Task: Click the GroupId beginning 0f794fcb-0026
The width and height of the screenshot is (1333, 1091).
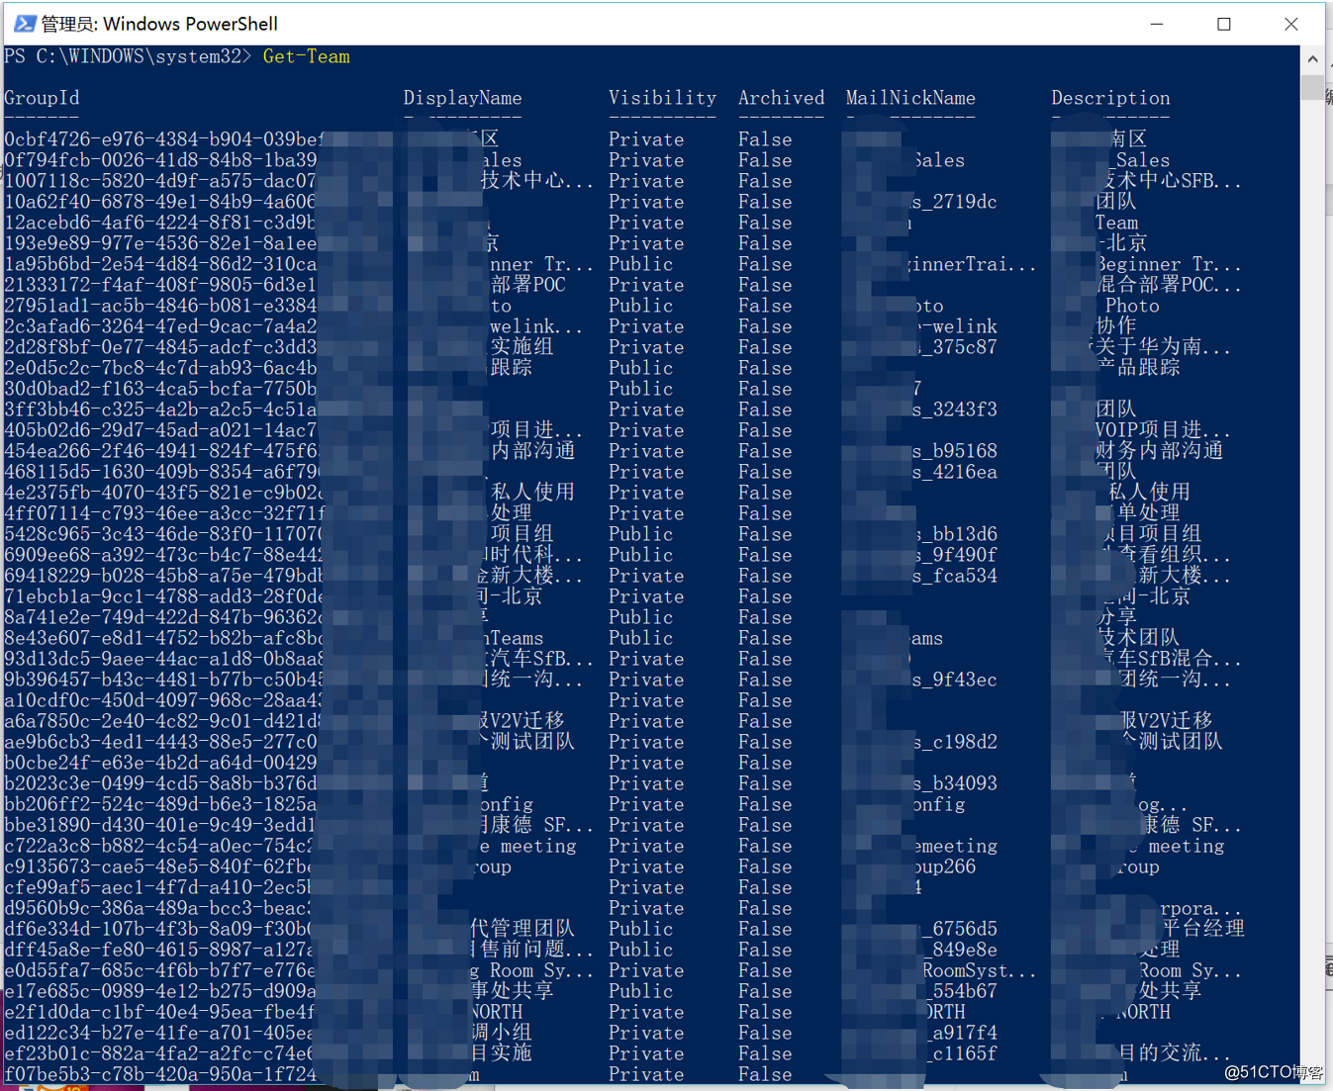Action: coord(160,160)
